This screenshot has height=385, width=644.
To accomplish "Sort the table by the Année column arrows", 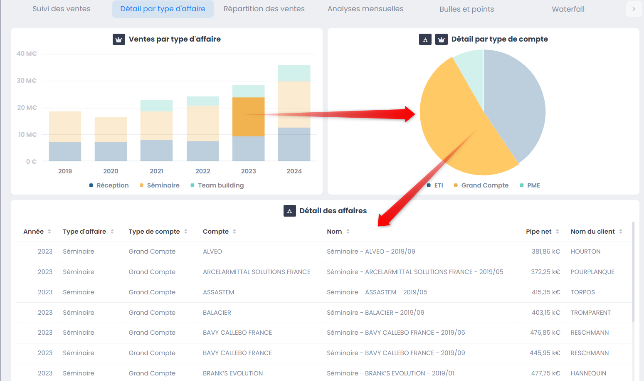I will (x=49, y=232).
